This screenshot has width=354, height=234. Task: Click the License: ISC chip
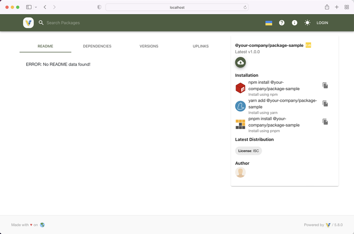click(248, 151)
